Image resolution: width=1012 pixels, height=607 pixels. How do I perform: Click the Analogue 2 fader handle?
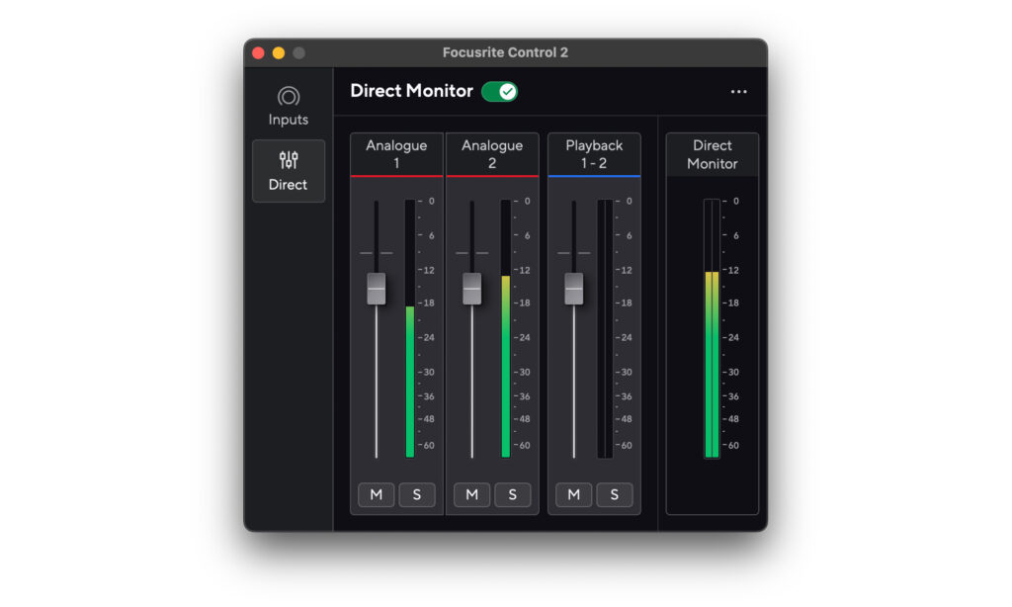pyautogui.click(x=472, y=289)
